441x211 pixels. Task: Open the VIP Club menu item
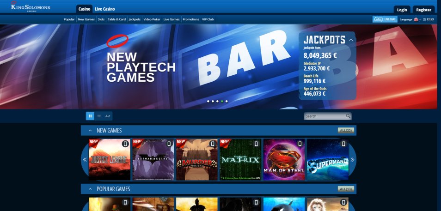(208, 19)
